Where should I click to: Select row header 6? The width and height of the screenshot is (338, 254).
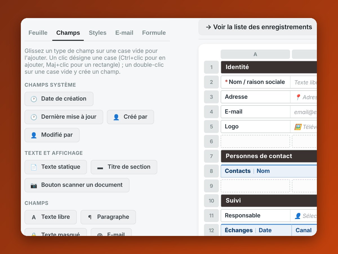click(211, 141)
